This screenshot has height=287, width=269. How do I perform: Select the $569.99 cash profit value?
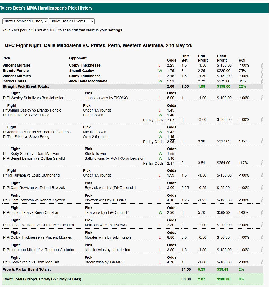tap(223, 212)
